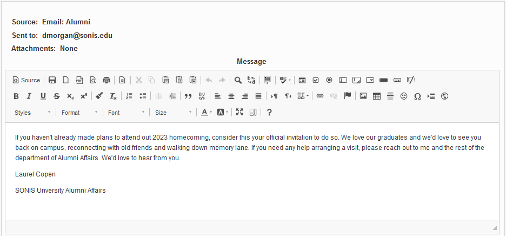
Task: Click the Cut scissors icon
Action: [139, 80]
